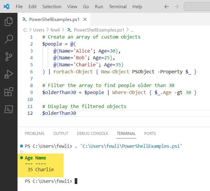Click the 'Filter the array' comment line
This screenshot has width=210, height=191.
click(108, 86)
